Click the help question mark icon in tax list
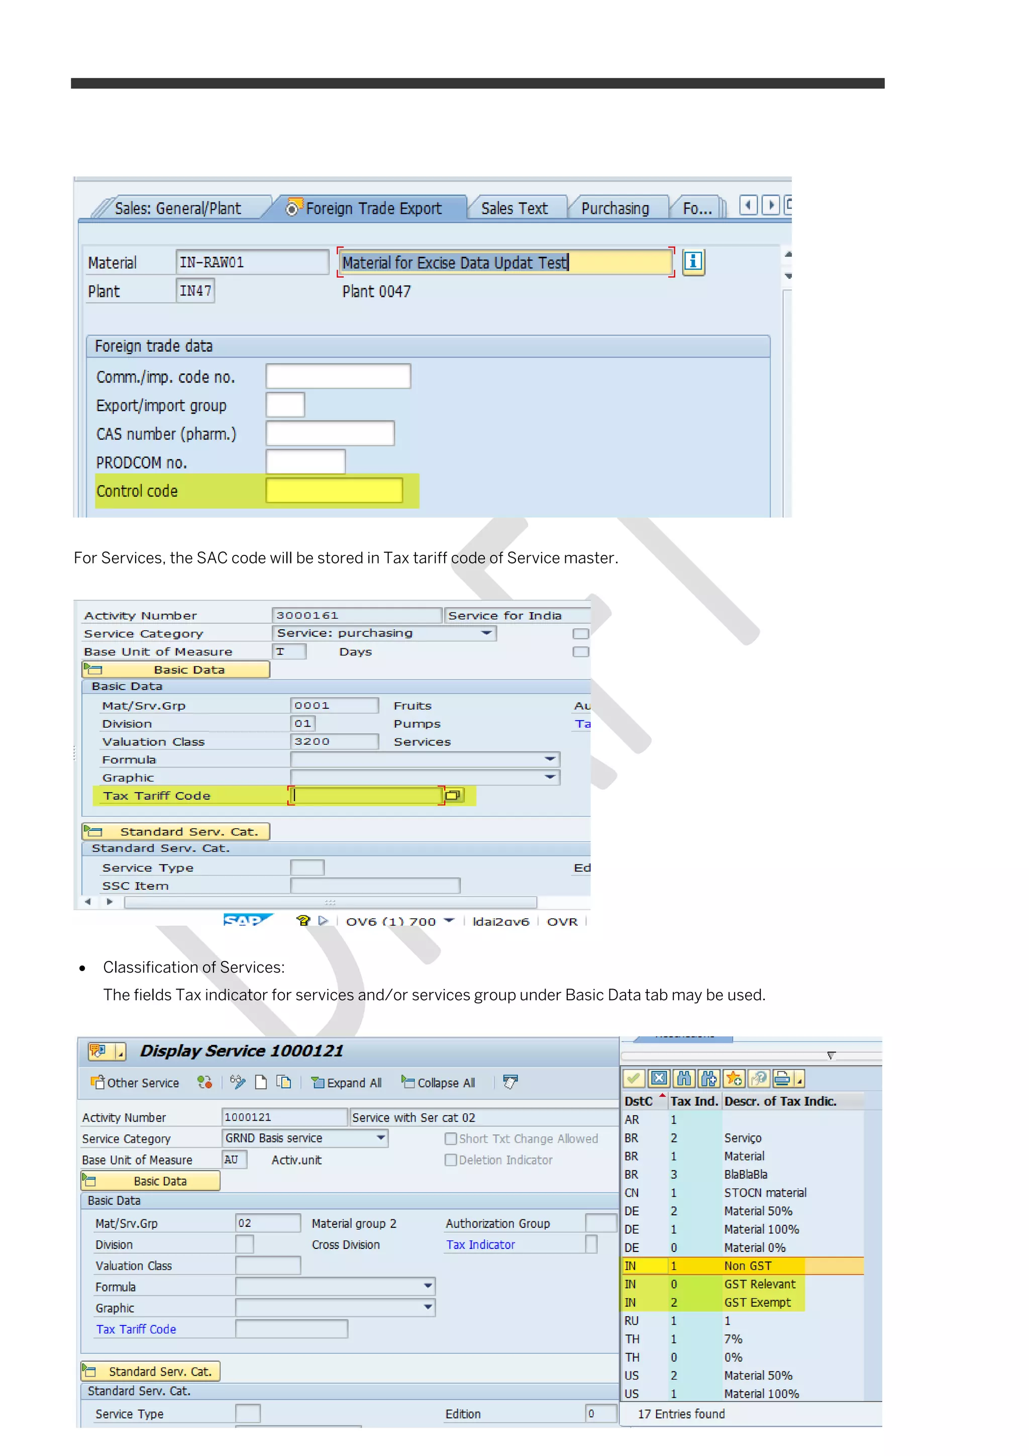Image resolution: width=1029 pixels, height=1456 pixels. tap(758, 1078)
